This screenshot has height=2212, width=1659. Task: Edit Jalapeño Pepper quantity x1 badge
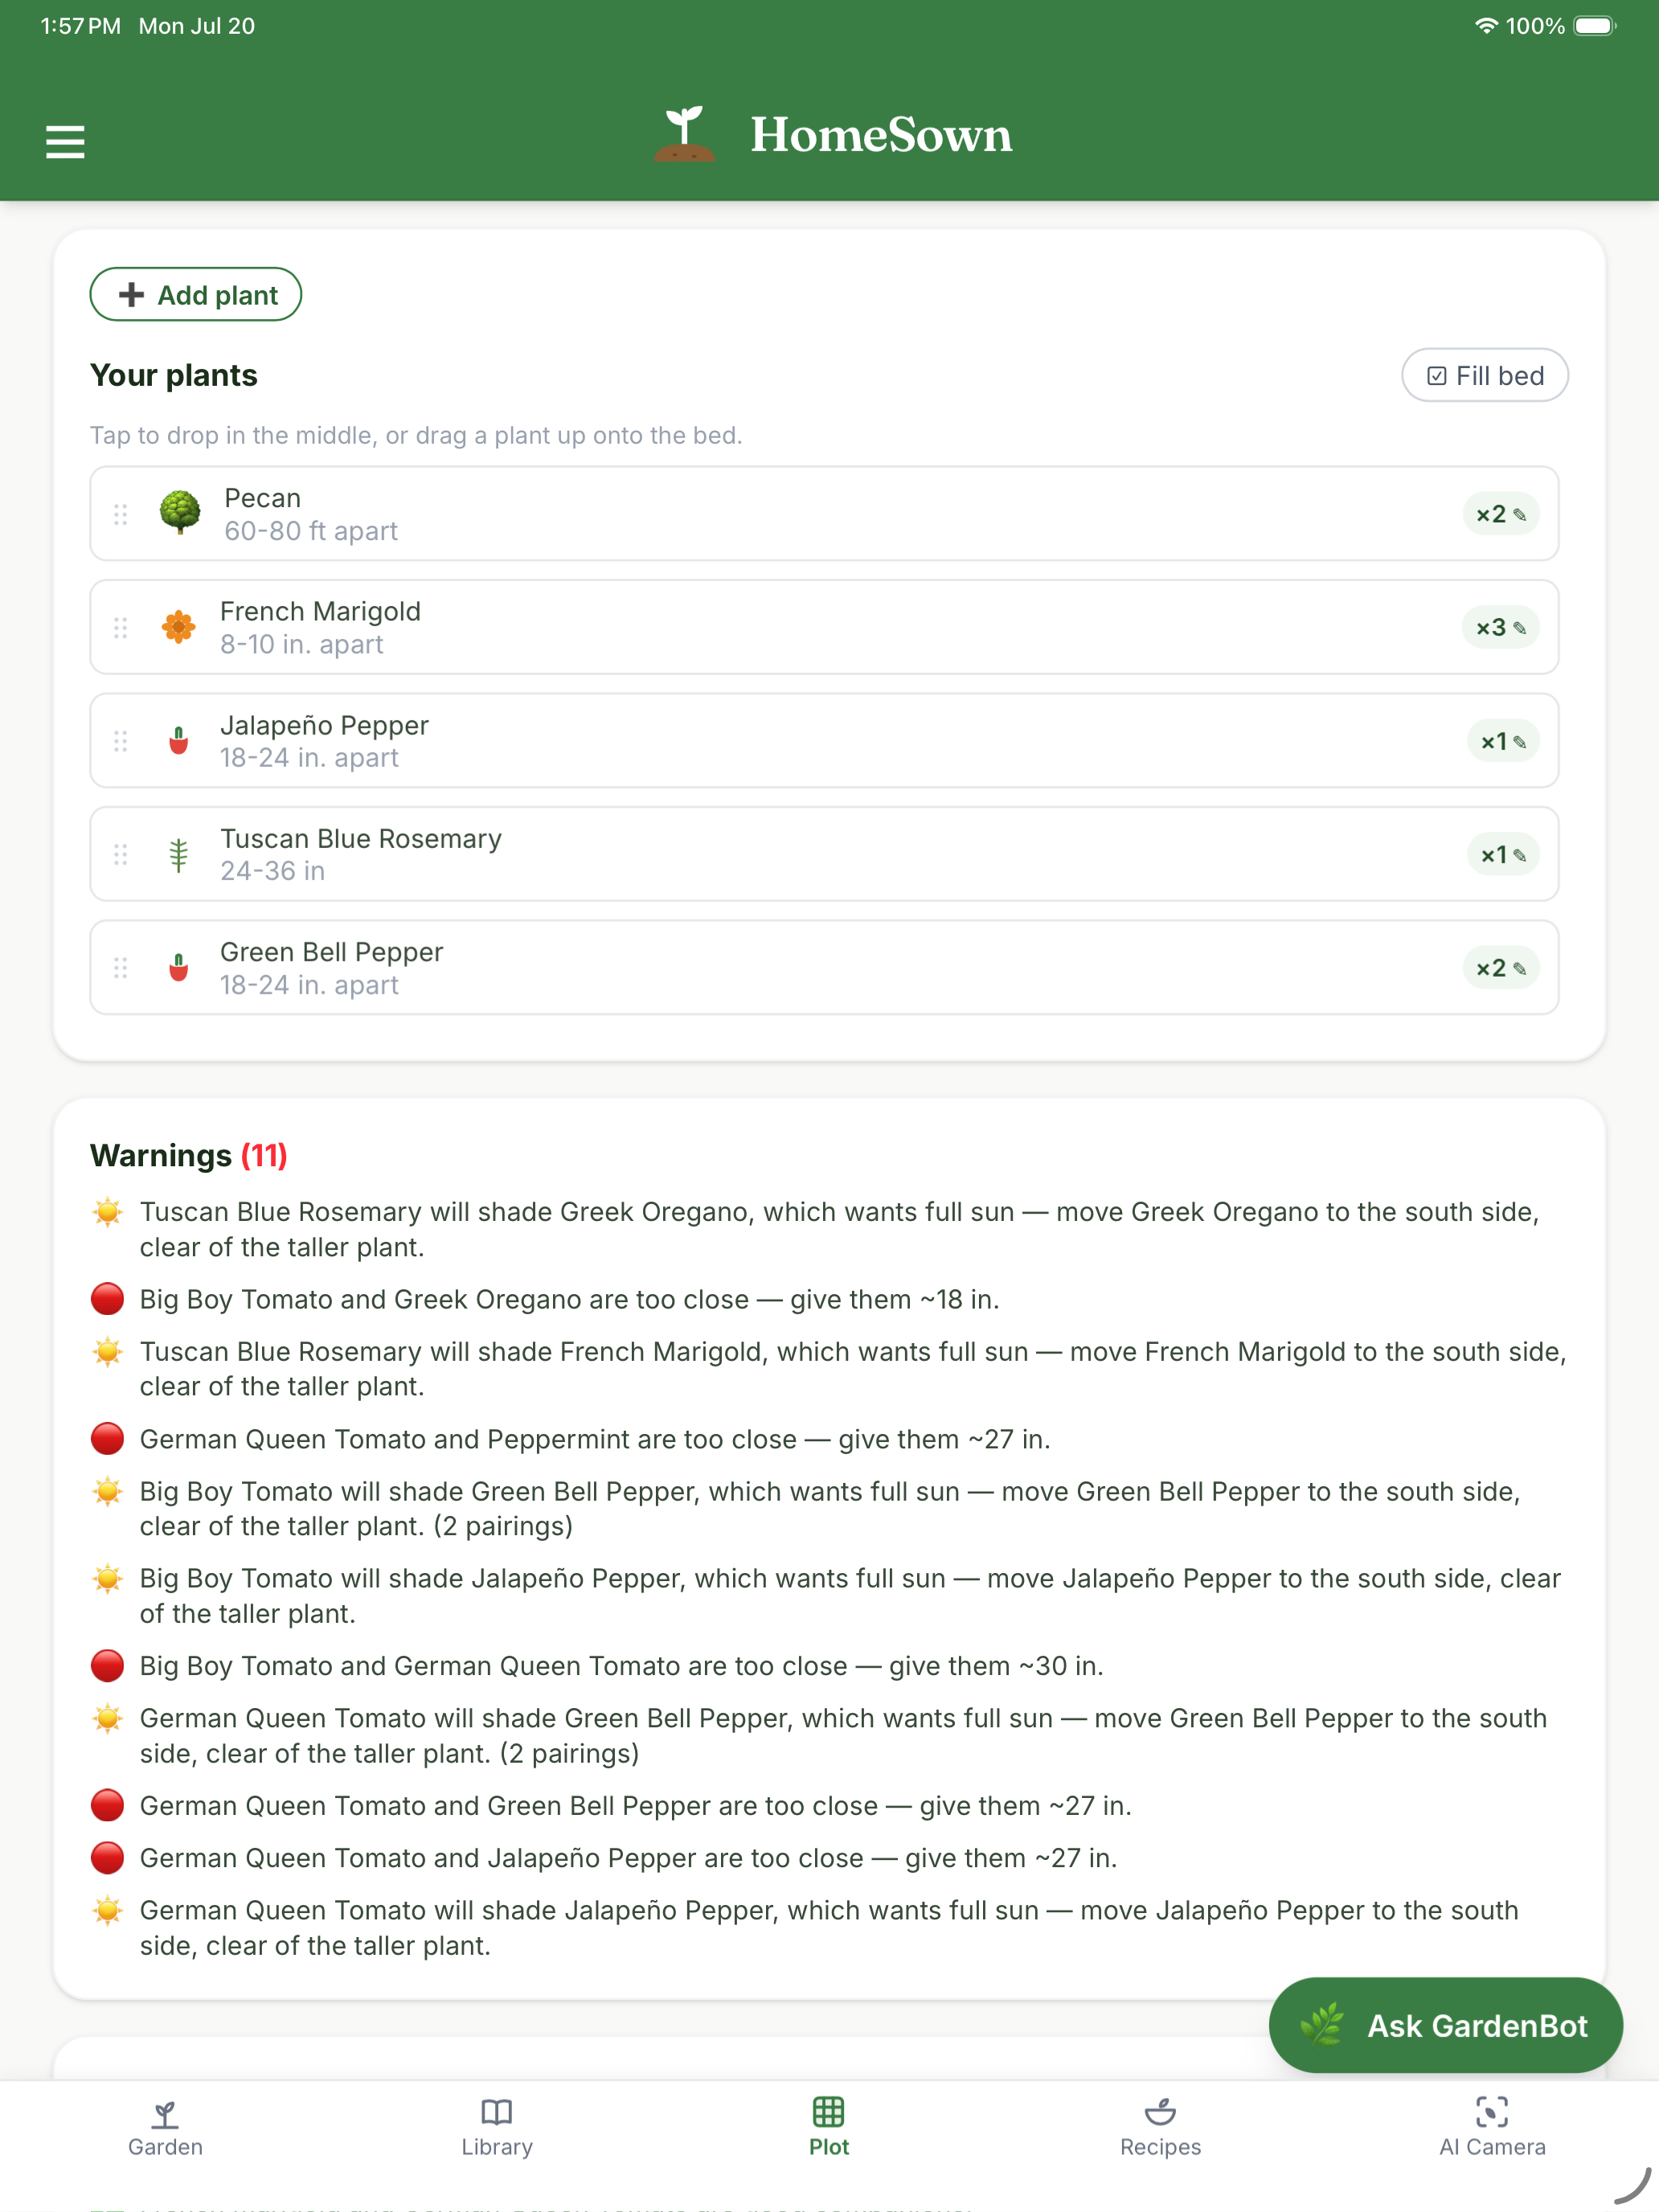pos(1503,741)
